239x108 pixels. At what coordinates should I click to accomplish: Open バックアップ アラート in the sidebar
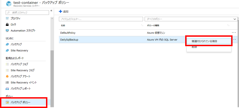pos(20,76)
